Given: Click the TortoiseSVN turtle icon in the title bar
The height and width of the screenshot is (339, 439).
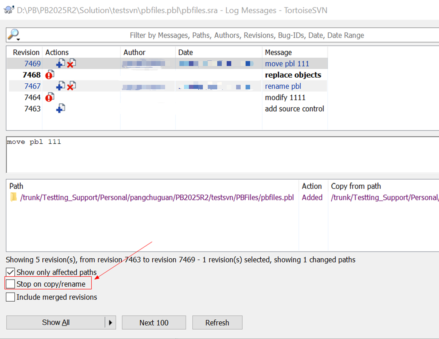Looking at the screenshot, I should [8, 10].
